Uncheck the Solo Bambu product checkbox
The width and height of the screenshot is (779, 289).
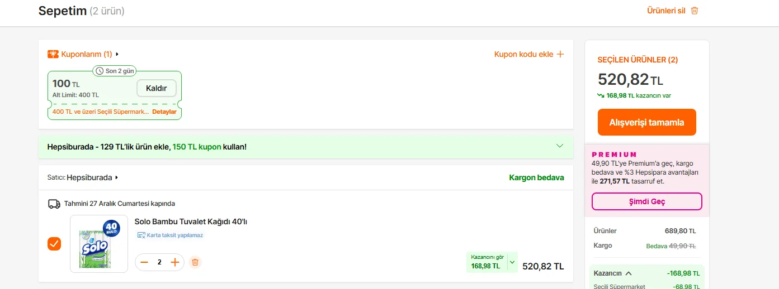(x=54, y=244)
